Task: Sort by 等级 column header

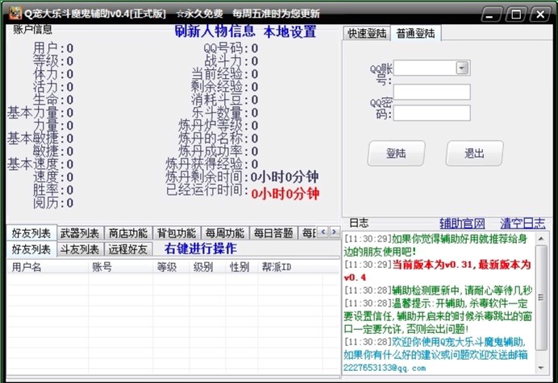Action: click(171, 267)
